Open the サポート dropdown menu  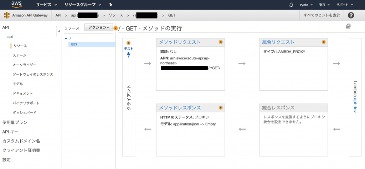pyautogui.click(x=345, y=5)
